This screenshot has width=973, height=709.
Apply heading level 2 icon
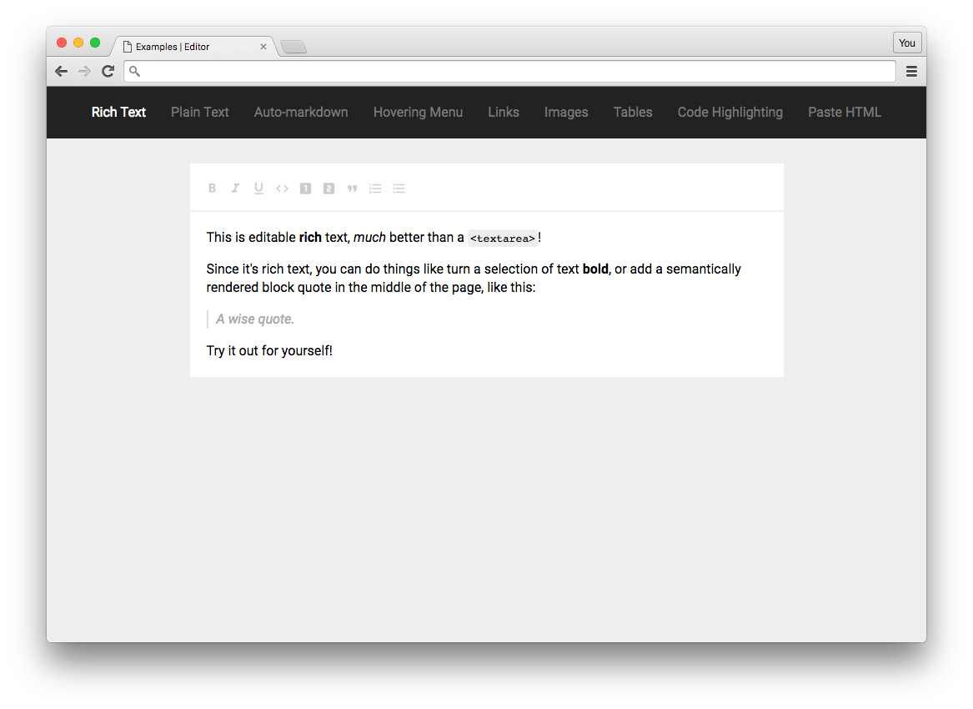click(329, 189)
